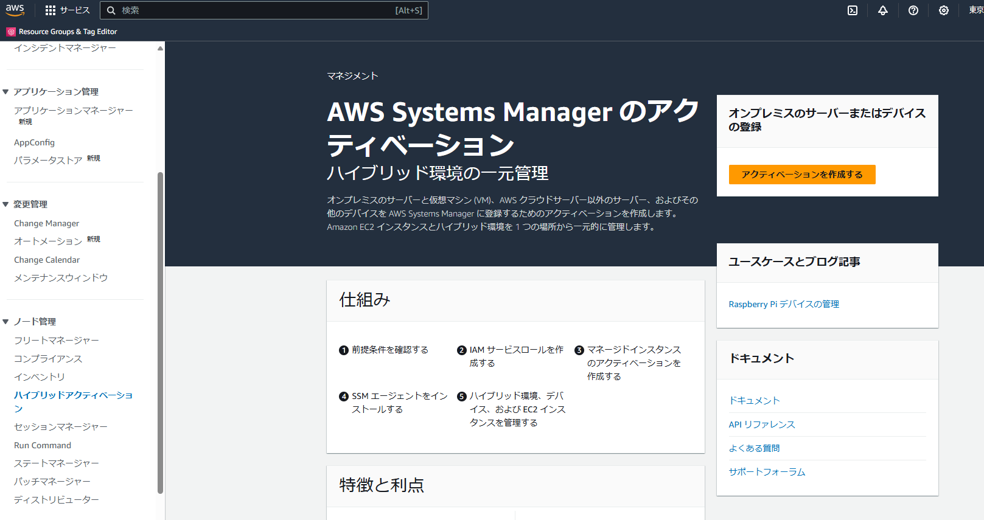Click step 1 前提条件を確認する text

pos(390,350)
